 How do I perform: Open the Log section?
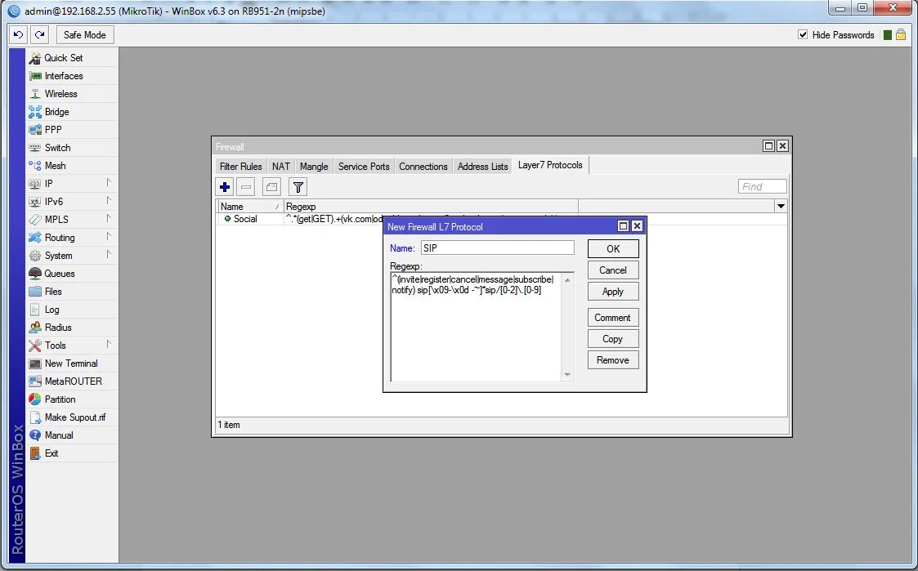tap(71, 310)
